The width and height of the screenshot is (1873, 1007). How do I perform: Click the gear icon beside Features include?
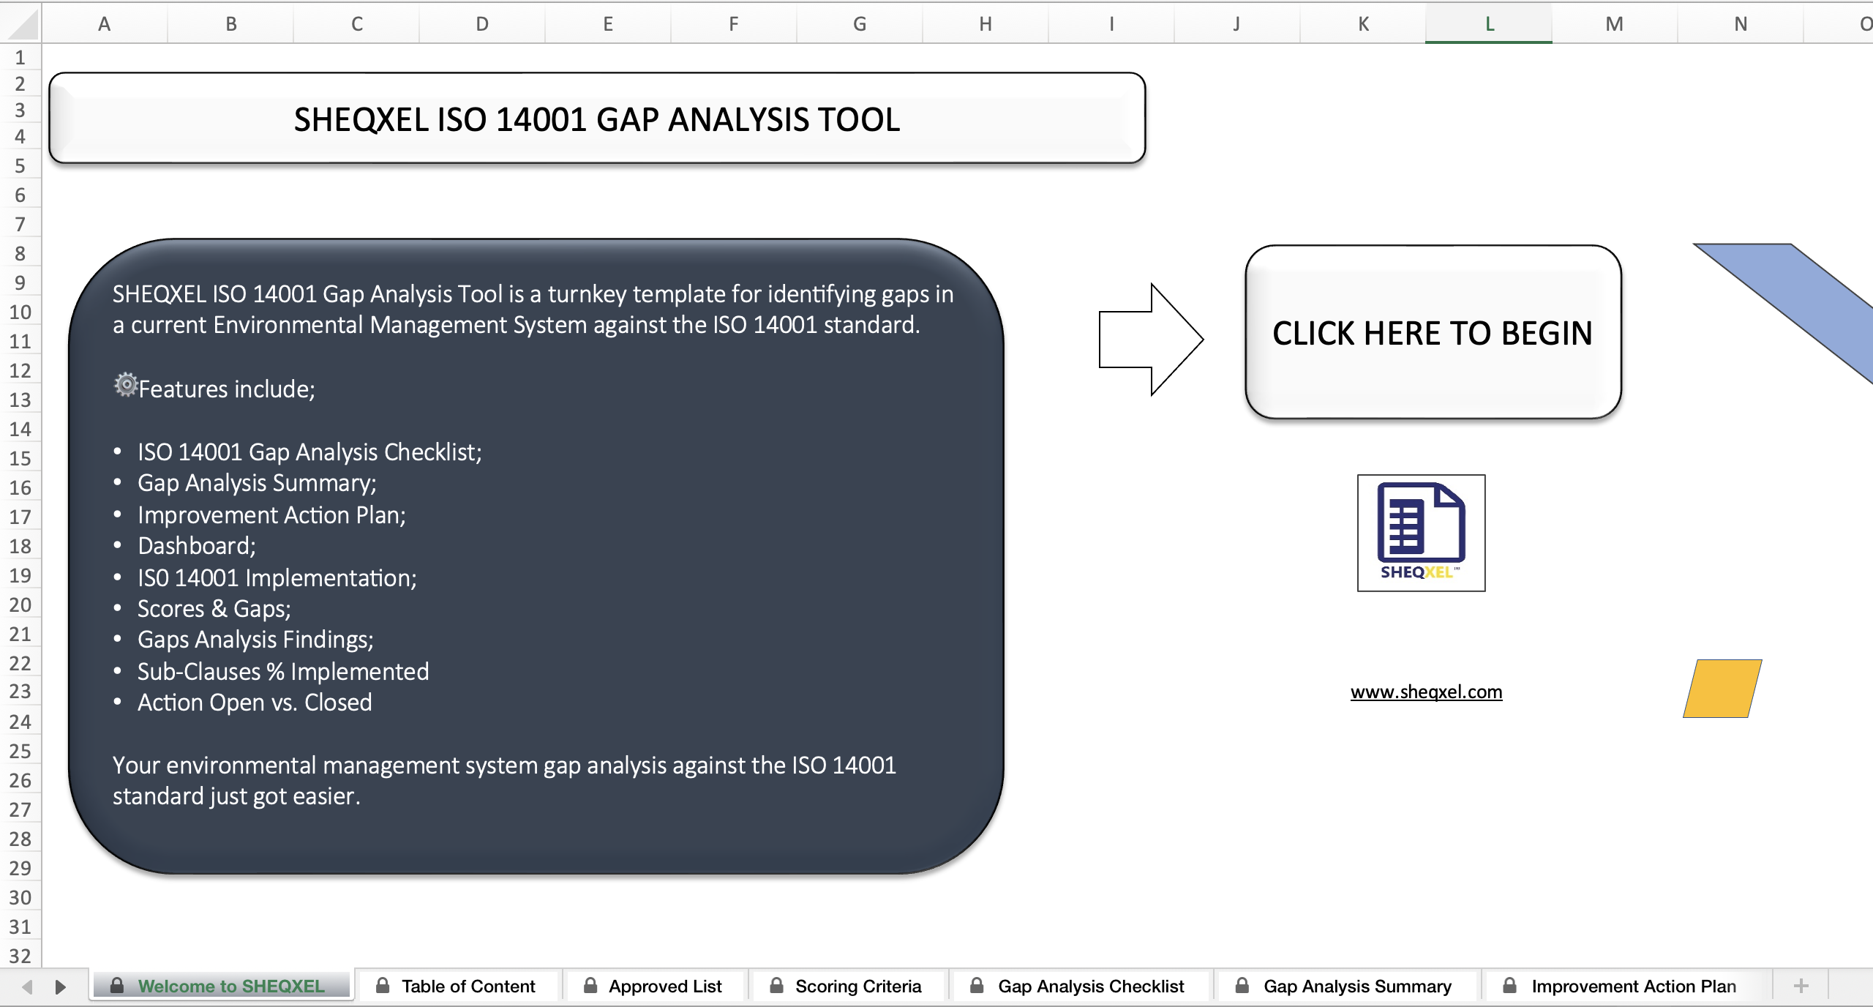pyautogui.click(x=126, y=384)
